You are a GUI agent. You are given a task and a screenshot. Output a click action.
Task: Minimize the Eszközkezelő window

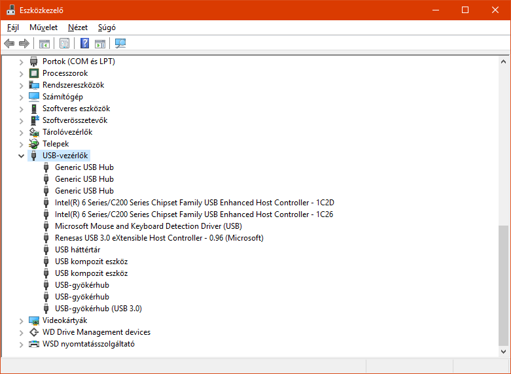click(x=436, y=10)
